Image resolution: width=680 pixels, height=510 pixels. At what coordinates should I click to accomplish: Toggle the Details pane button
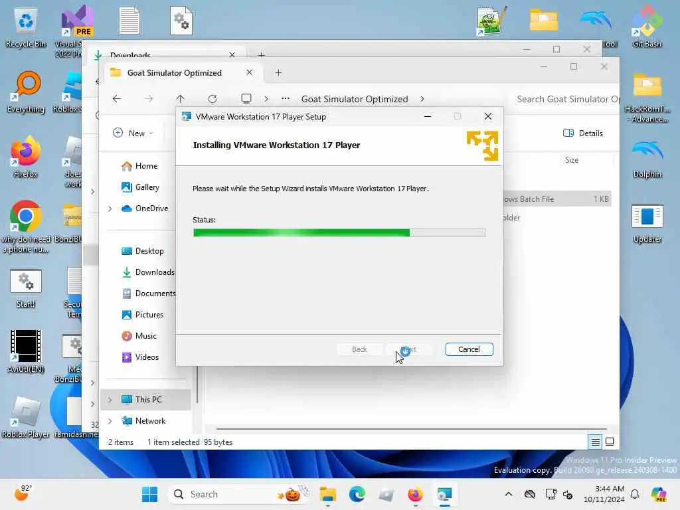582,133
